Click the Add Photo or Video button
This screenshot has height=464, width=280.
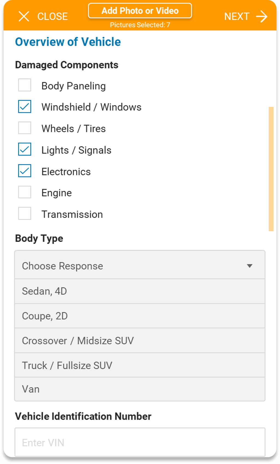(x=140, y=11)
